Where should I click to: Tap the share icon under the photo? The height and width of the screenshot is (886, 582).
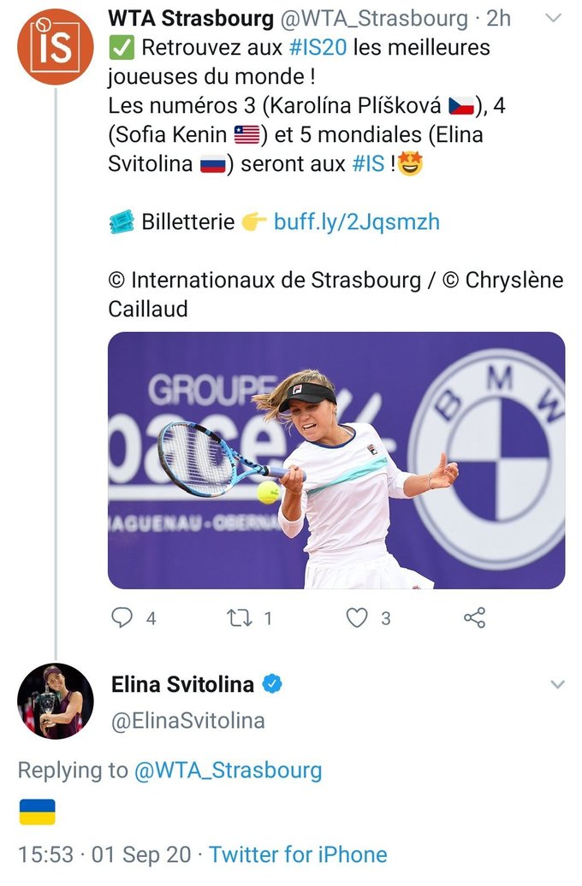[474, 617]
